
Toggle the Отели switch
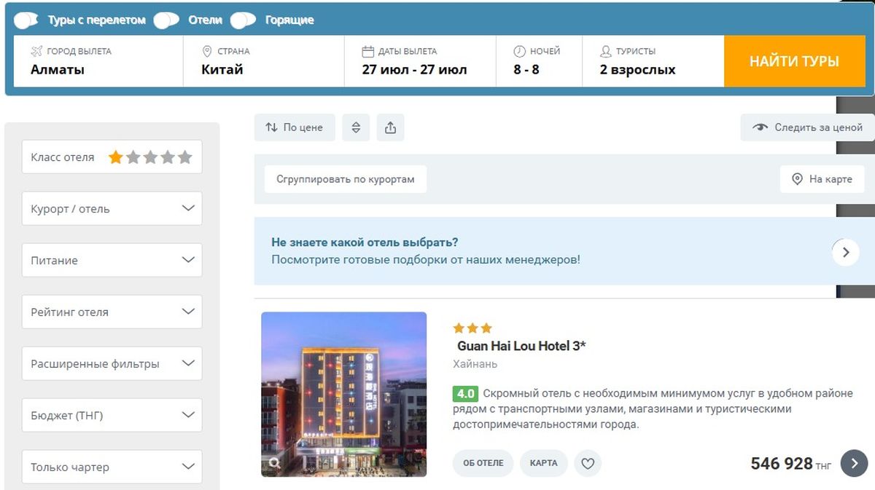(166, 20)
